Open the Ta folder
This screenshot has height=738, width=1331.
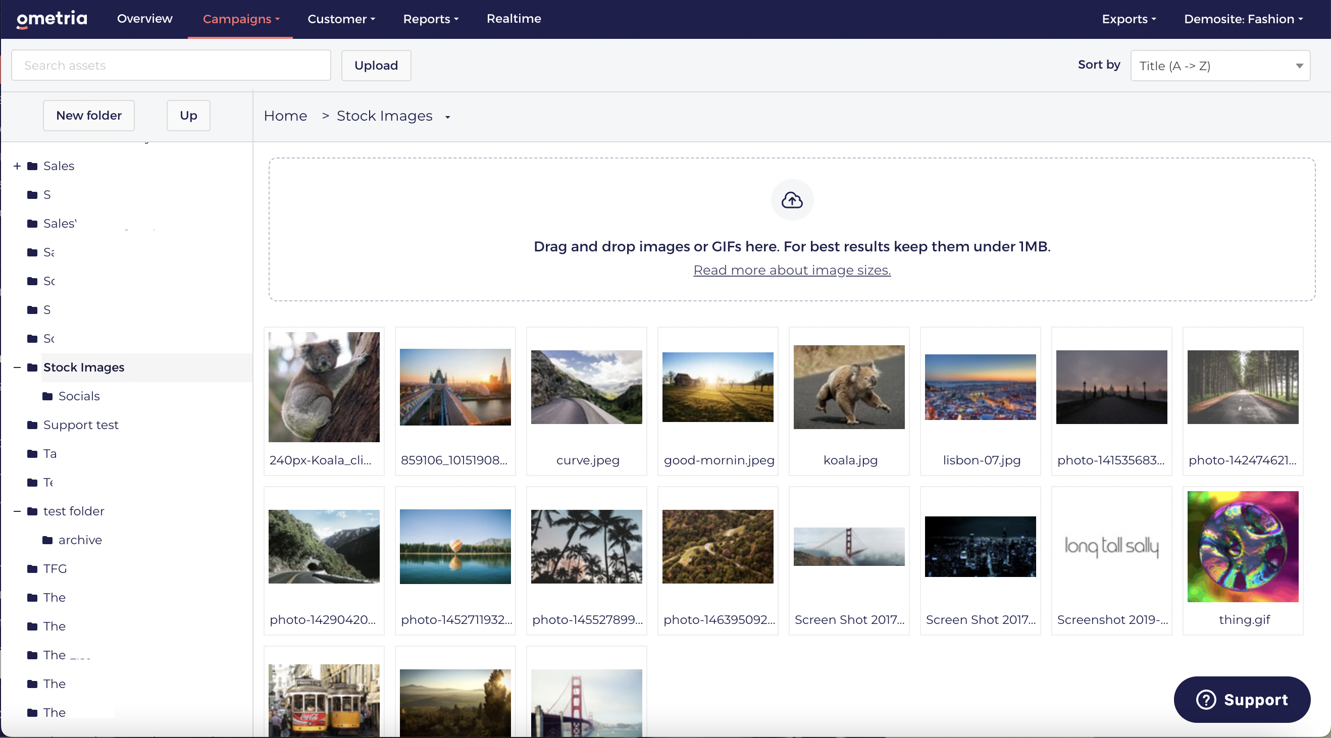[x=49, y=454]
